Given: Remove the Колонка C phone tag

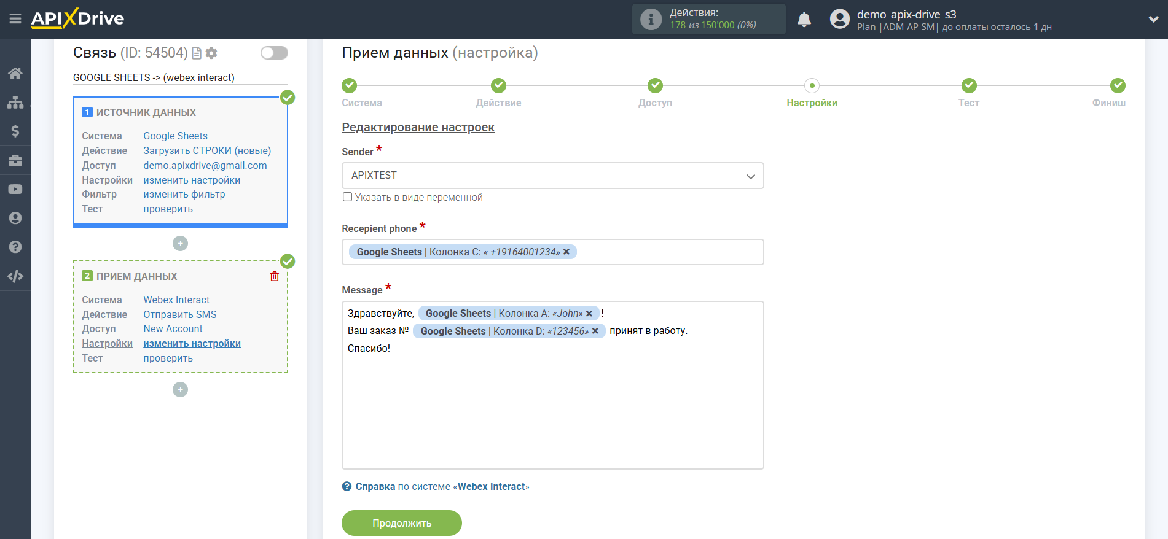Looking at the screenshot, I should tap(566, 252).
